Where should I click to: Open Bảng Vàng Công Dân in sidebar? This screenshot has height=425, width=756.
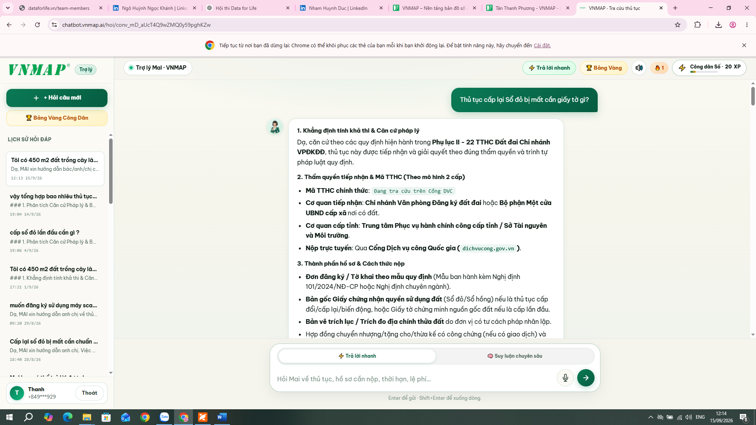(x=57, y=118)
